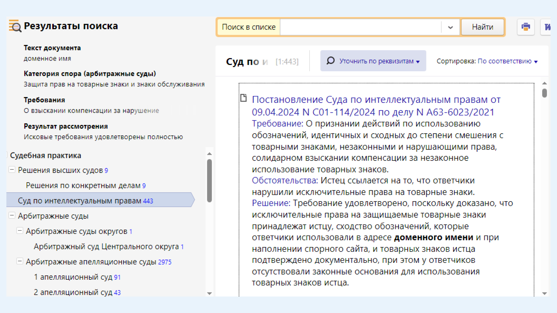
Task: Click the magnifier in Уточнить по реквизитам
Action: click(x=330, y=61)
